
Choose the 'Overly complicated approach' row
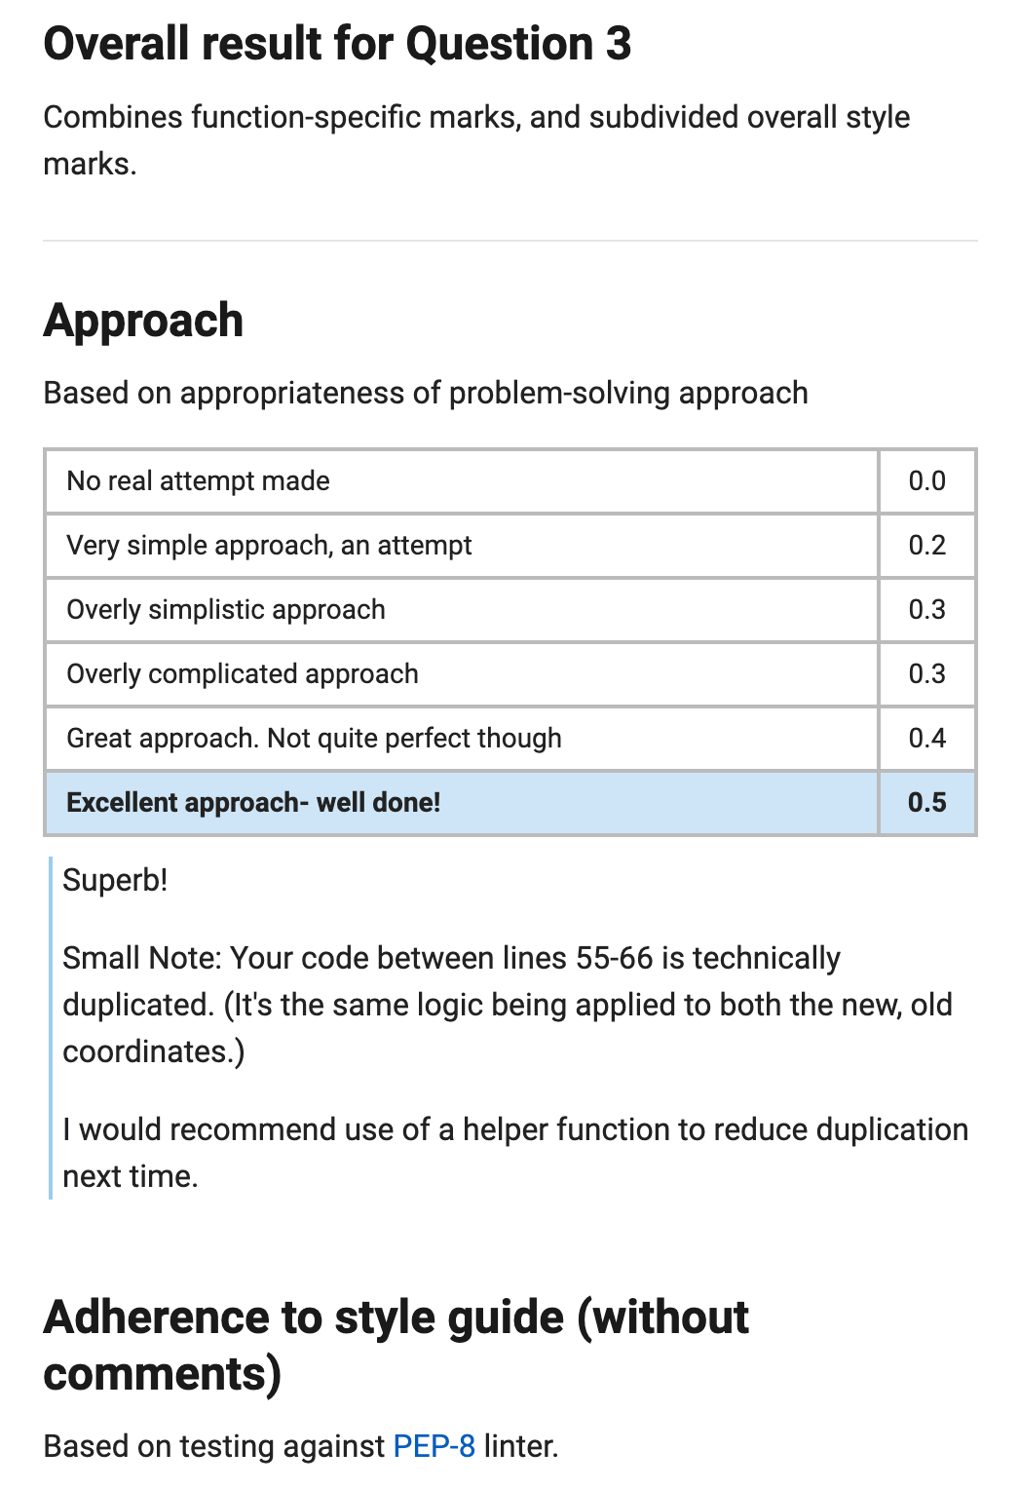510,674
